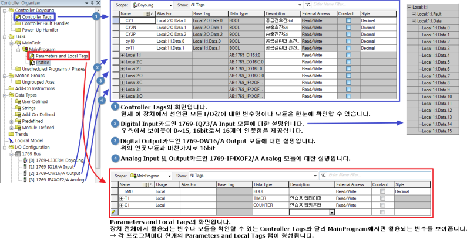The height and width of the screenshot is (240, 470).
Task: Click Enter Name Filter field in Controller Tags
Action: click(355, 4)
